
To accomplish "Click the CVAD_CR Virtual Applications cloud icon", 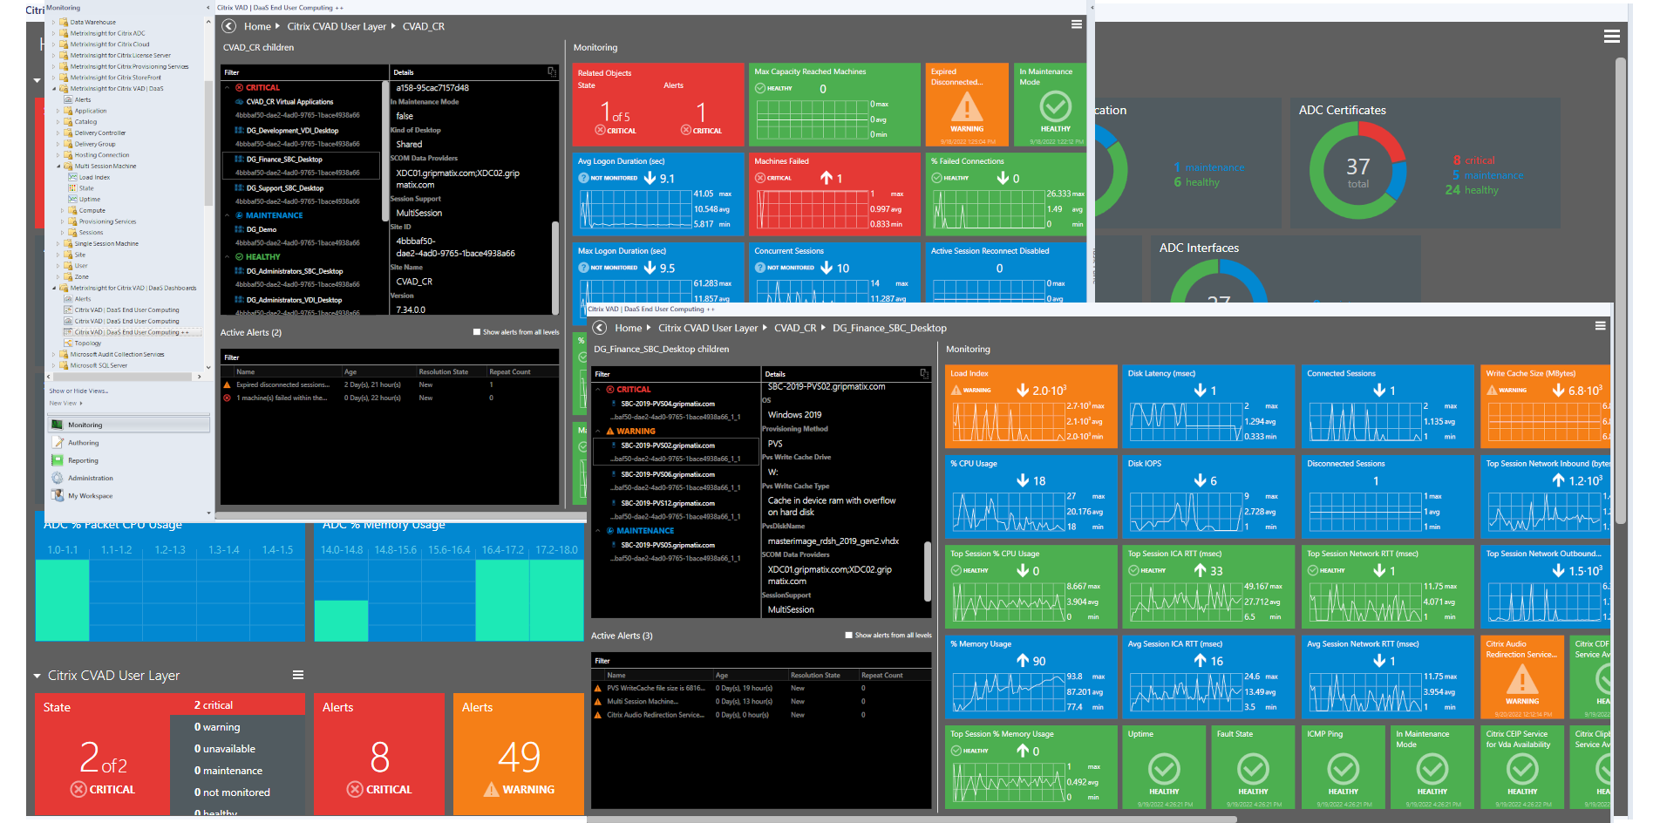I will click(239, 101).
